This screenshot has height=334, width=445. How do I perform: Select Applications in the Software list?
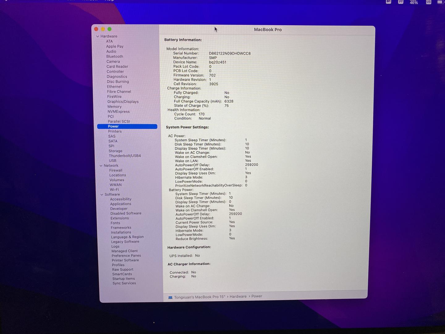tap(121, 204)
